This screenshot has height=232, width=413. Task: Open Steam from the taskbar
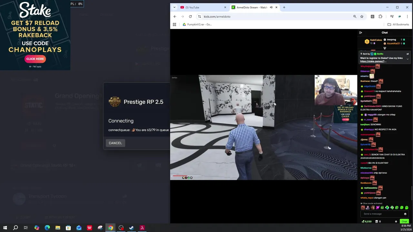pos(131,228)
